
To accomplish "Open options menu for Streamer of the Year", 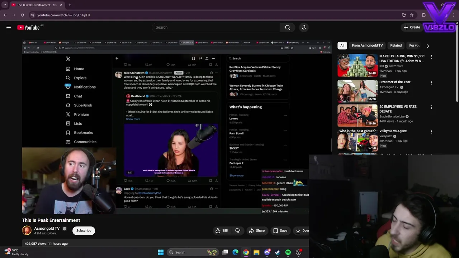I will click(x=432, y=83).
